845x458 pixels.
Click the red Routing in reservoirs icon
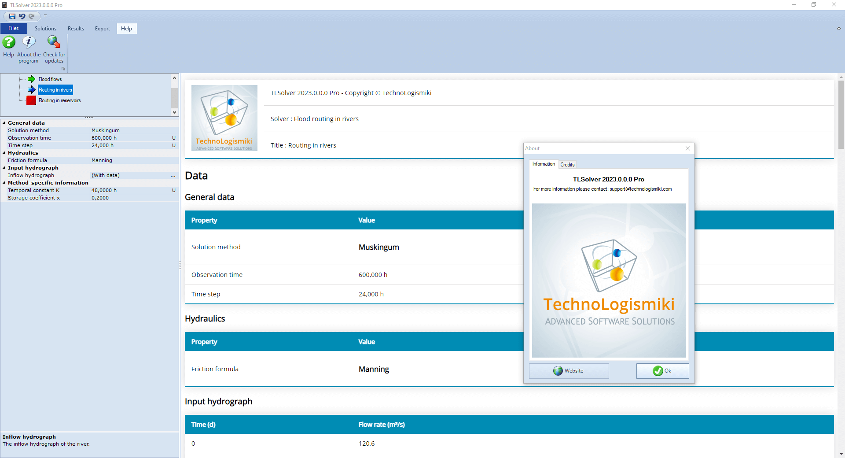click(31, 100)
